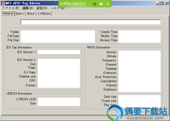Image resolution: width=170 pixels, height=121 pixels.
Task: Click the Create Time label
Action: click(109, 32)
